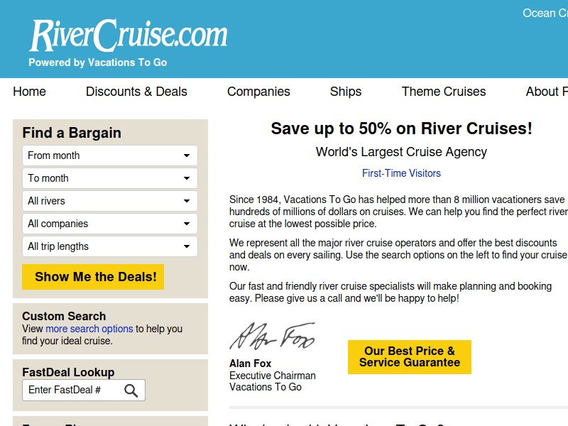Screen dimensions: 568x426
Task: Navigate to the Companies section
Action: tap(258, 92)
